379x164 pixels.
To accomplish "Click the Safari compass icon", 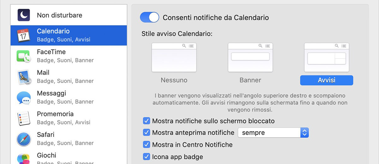I will 24,139.
